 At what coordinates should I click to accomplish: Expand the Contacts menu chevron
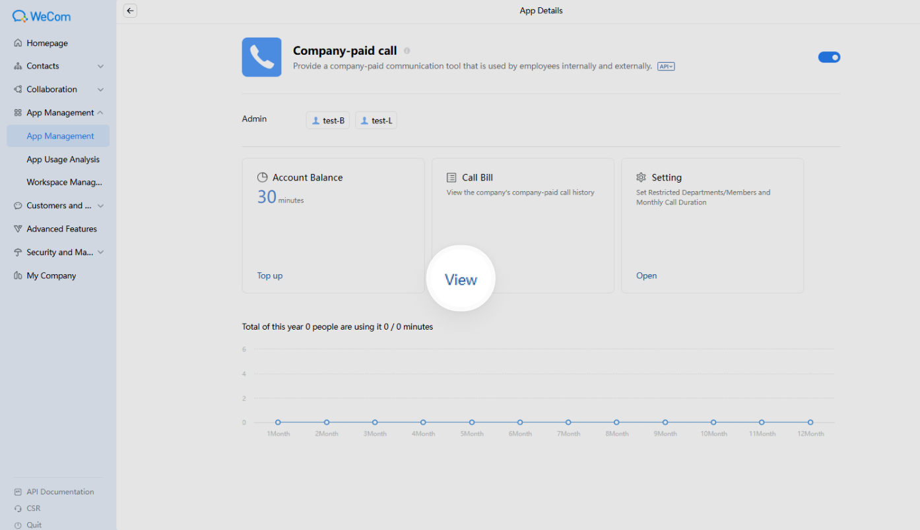tap(100, 67)
